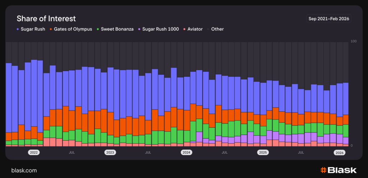The image size is (368, 178).
Task: Click the 100 y-axis label
Action: [x=353, y=42]
